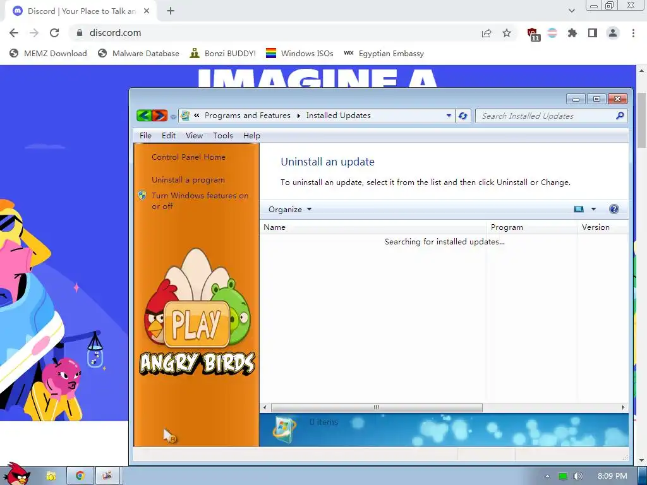The width and height of the screenshot is (647, 485).
Task: Open a new Chrome tab
Action: point(171,11)
